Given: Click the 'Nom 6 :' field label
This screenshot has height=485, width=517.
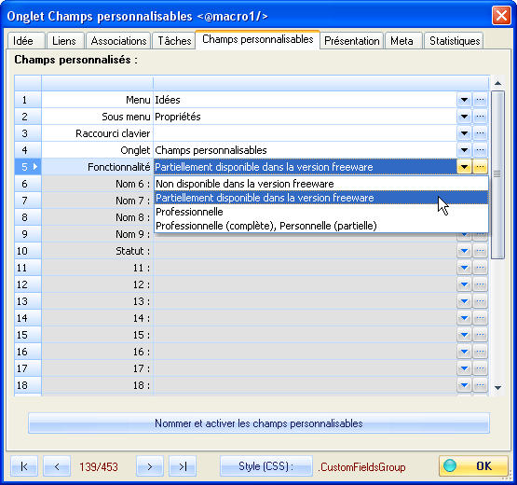Looking at the screenshot, I should pyautogui.click(x=132, y=184).
